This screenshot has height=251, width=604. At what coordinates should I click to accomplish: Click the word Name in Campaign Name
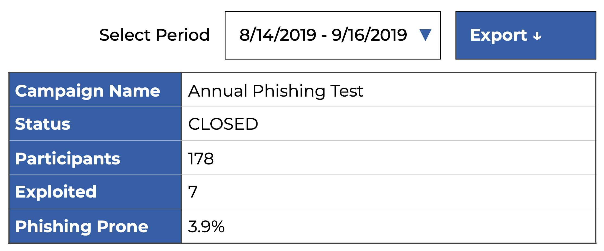(134, 91)
